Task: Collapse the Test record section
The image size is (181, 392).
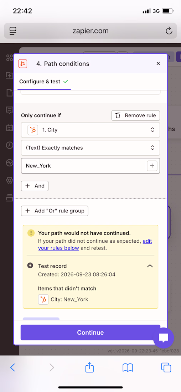Action: [150, 266]
